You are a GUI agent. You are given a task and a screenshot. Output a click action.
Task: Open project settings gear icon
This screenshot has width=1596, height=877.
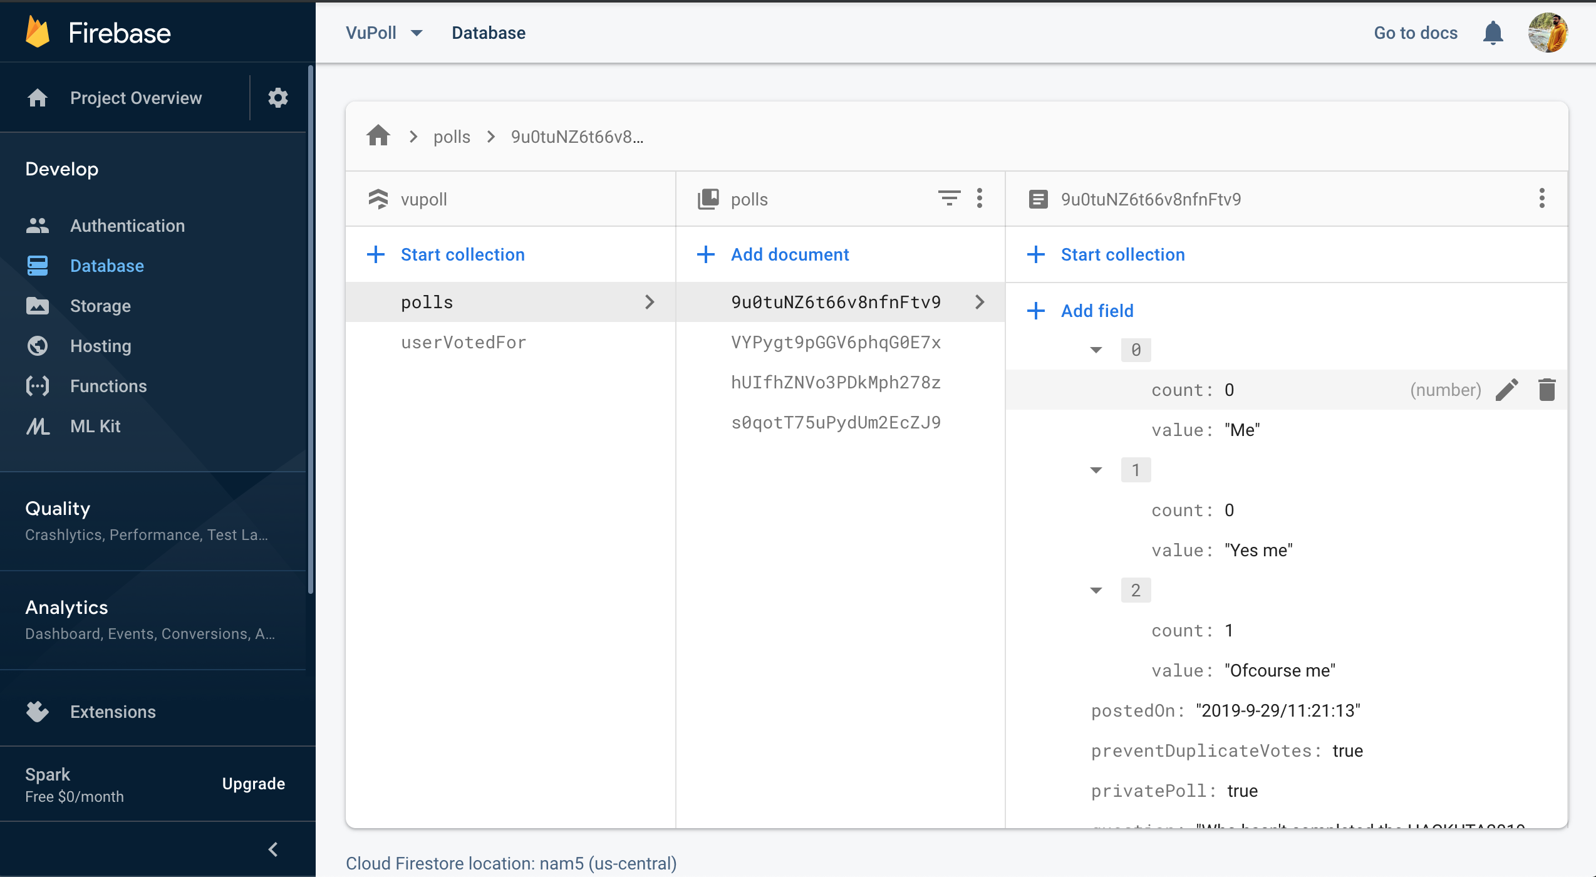pyautogui.click(x=277, y=98)
